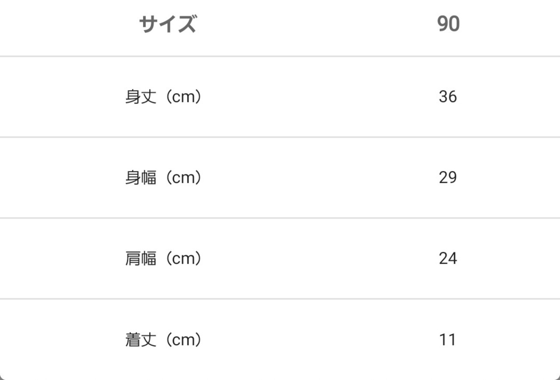This screenshot has height=380, width=560.
Task: Click the divider between 身幅 and 肩幅 rows
Action: point(280,218)
